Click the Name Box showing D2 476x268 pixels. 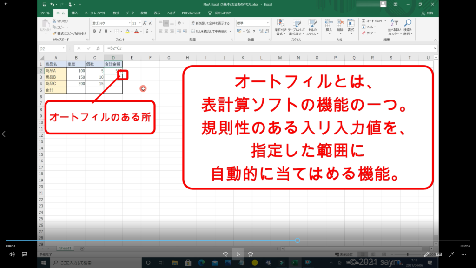[x=51, y=48]
